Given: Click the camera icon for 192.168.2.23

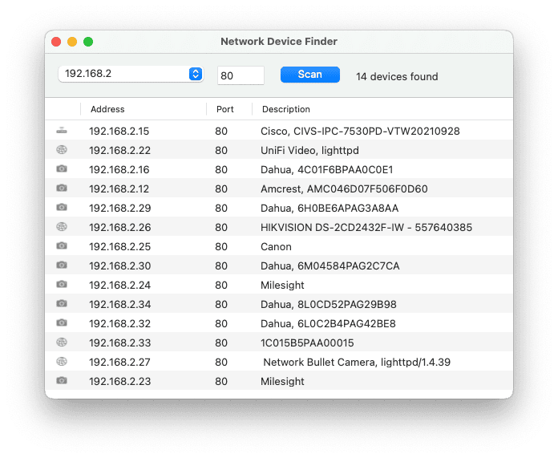Looking at the screenshot, I should [x=62, y=381].
